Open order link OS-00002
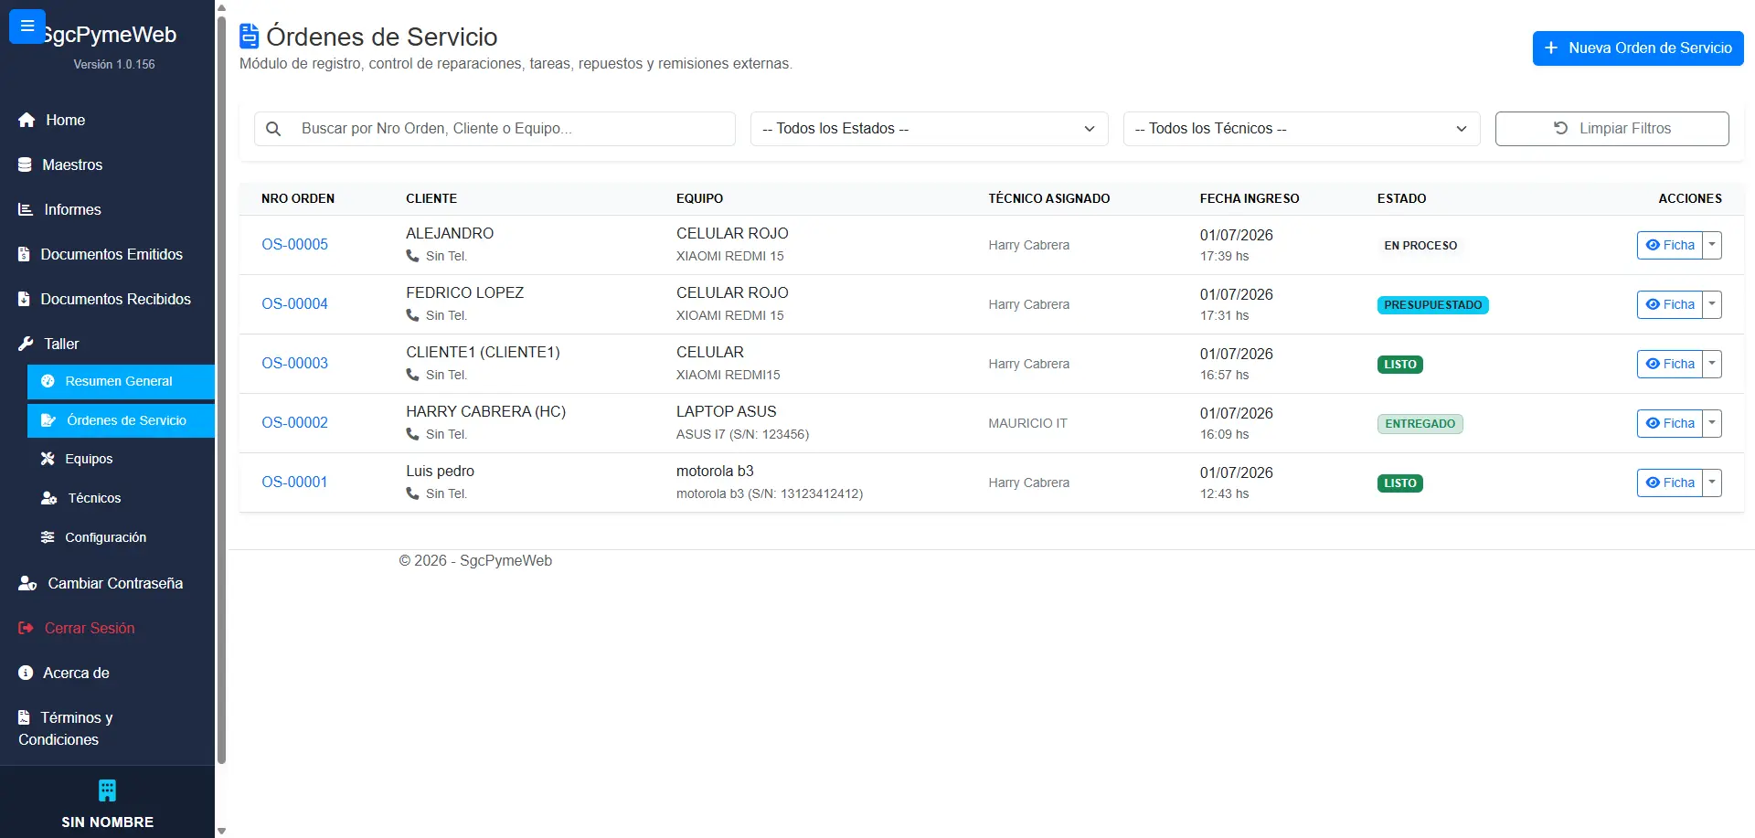Viewport: 1755px width, 838px height. (294, 423)
